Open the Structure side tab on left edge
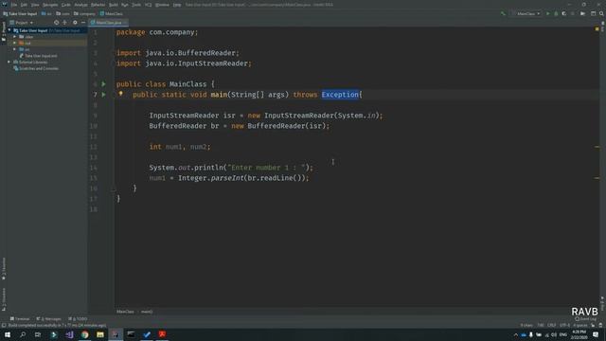The width and height of the screenshot is (606, 341). tap(4, 299)
